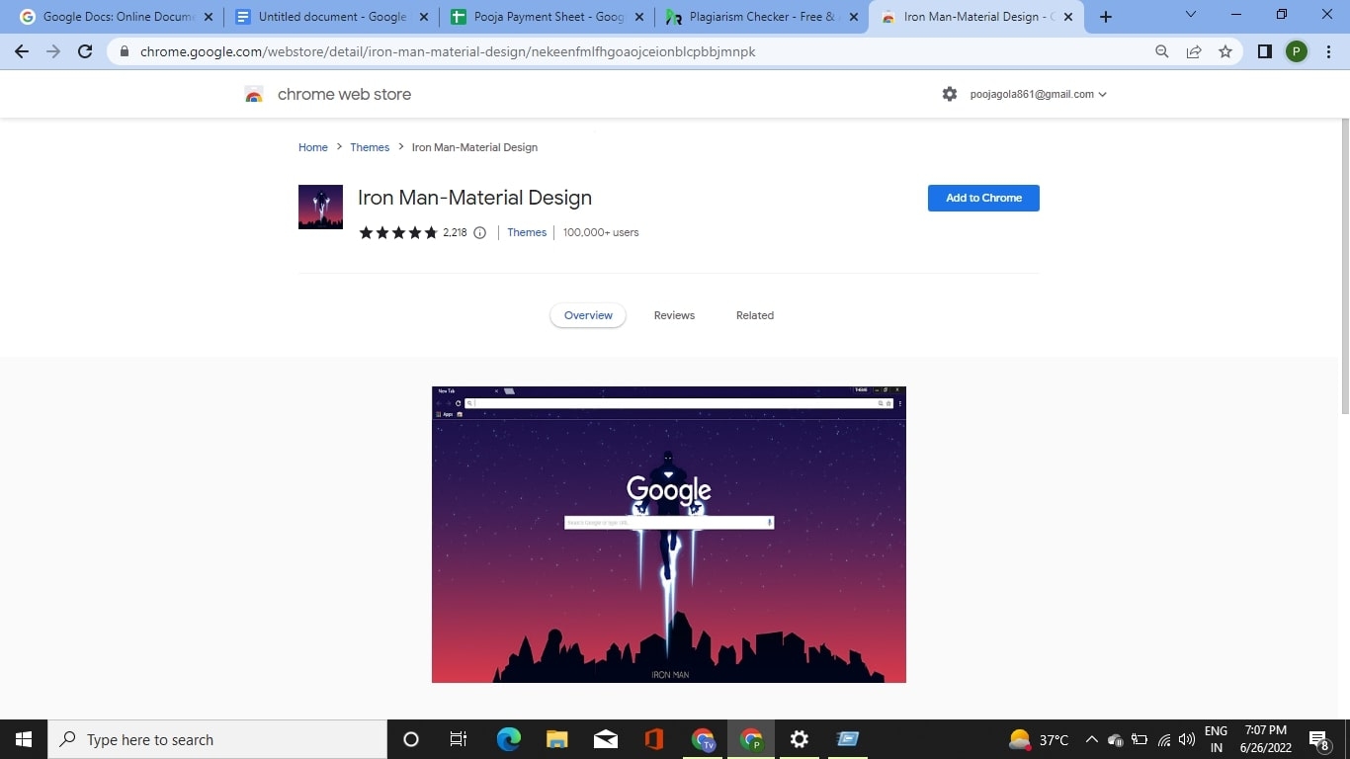Click the page vertical scrollbar
Viewport: 1350px width, 759px height.
(1344, 267)
